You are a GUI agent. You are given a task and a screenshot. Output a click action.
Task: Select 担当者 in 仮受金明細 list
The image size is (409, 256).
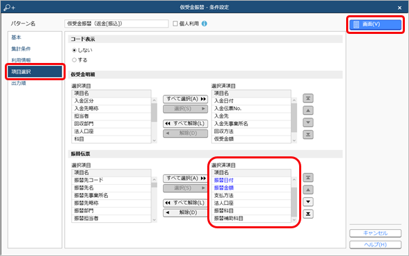pyautogui.click(x=111, y=116)
